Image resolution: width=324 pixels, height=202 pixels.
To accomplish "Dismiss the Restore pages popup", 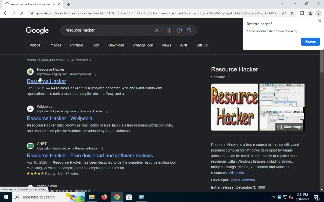I will coord(319,21).
